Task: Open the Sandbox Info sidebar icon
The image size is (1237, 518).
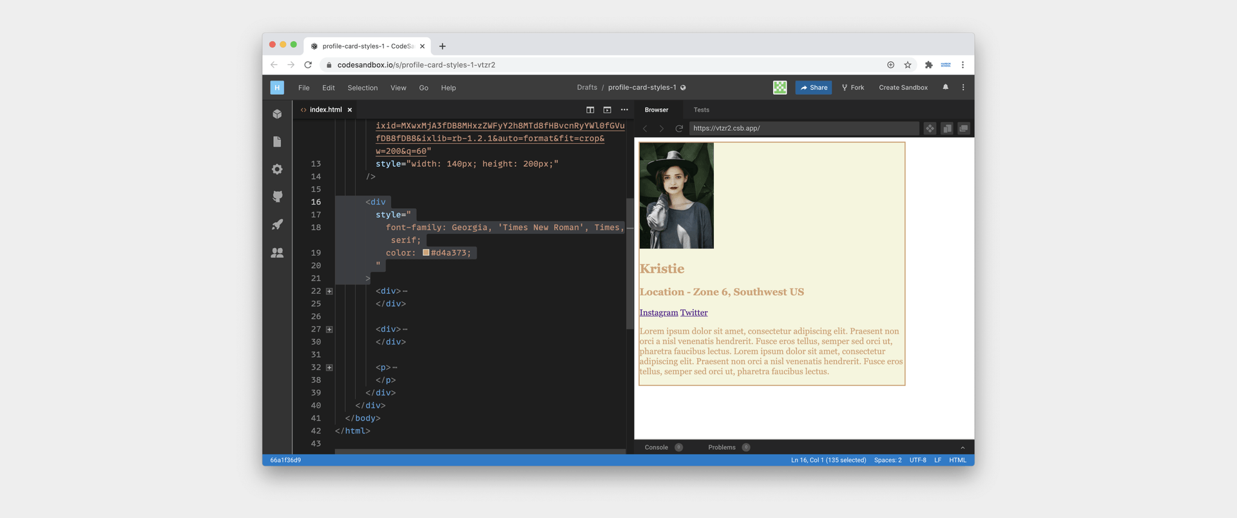Action: pyautogui.click(x=277, y=114)
